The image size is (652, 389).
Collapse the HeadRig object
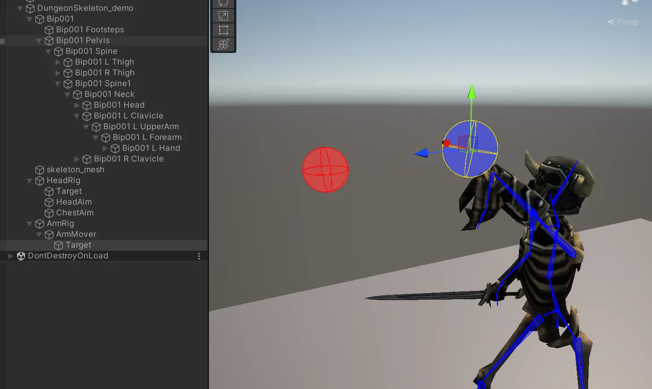29,180
